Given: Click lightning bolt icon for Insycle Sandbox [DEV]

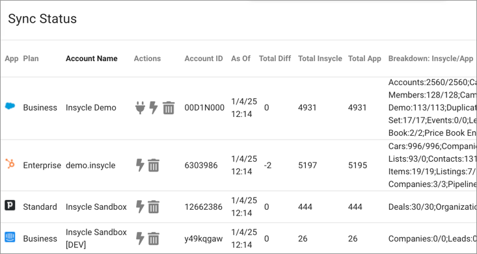Looking at the screenshot, I should coord(140,238).
